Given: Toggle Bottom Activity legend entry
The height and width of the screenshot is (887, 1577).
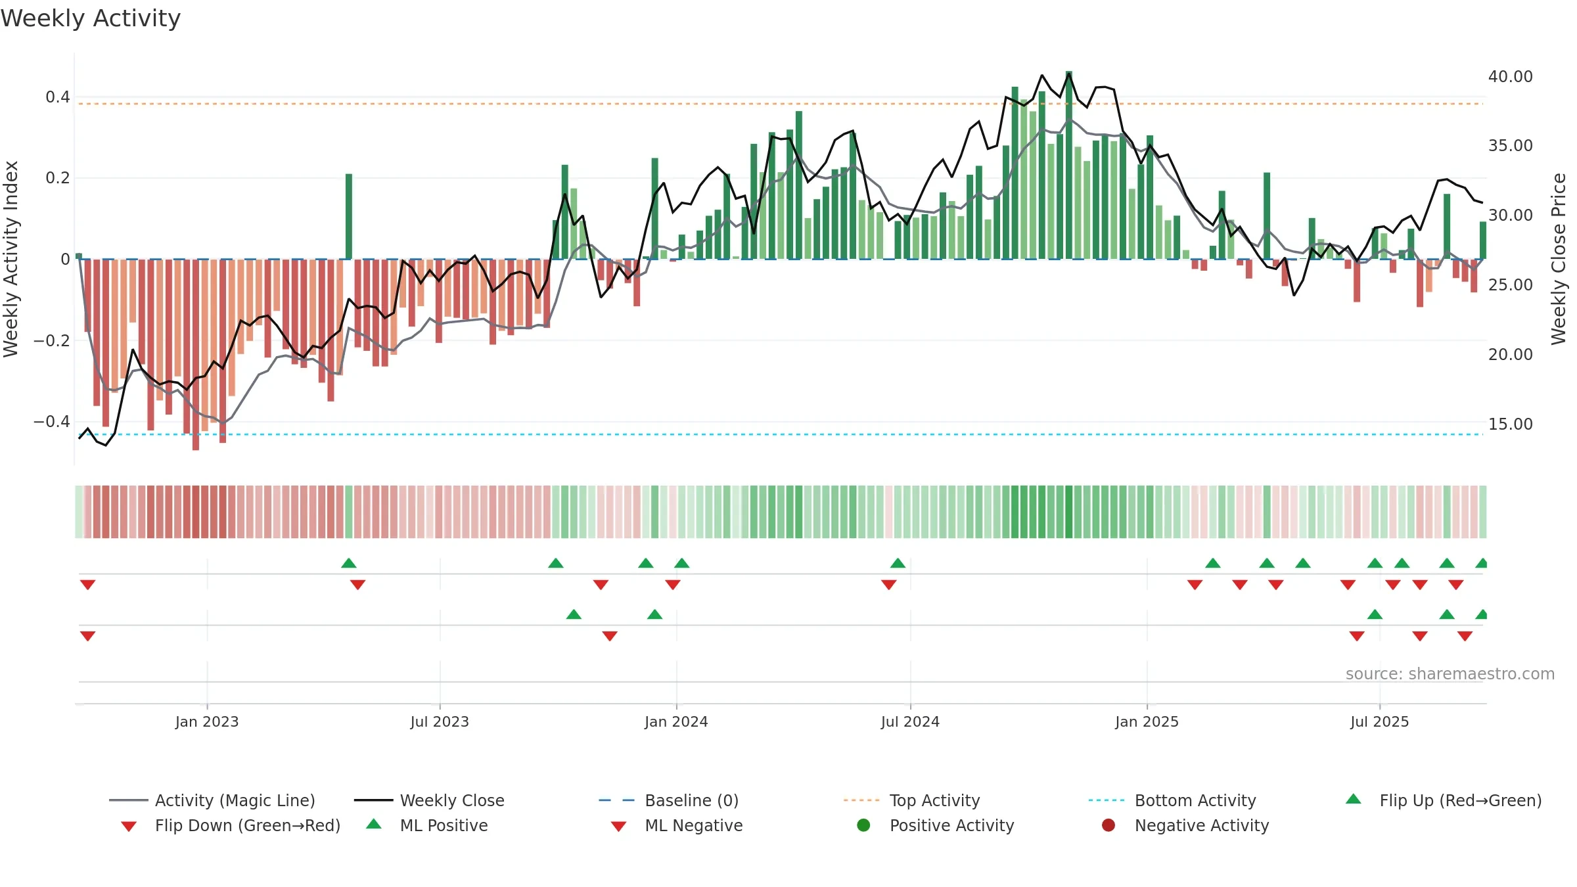Looking at the screenshot, I should (x=1172, y=800).
